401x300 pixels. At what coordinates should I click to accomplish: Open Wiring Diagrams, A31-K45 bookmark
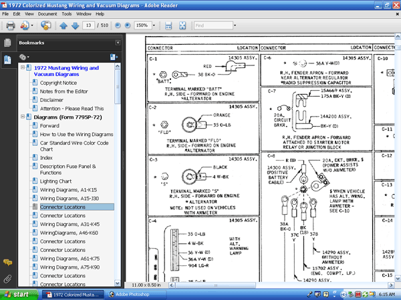(70, 224)
